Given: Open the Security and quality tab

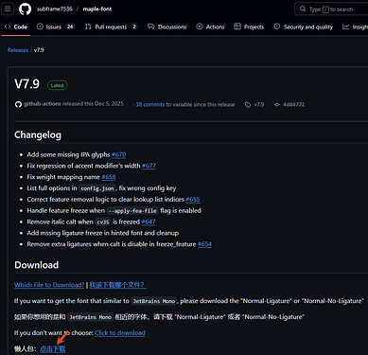Looking at the screenshot, I should [304, 27].
